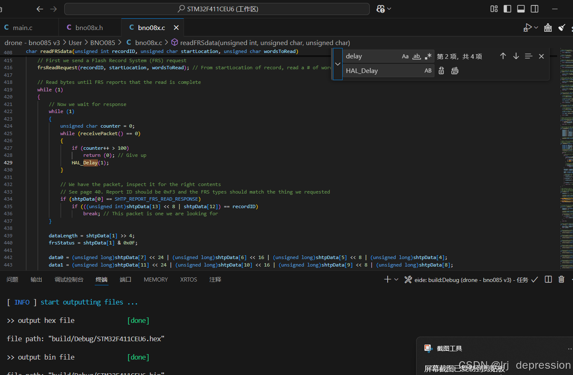Toggle Find in Selection icon
Image resolution: width=573 pixels, height=375 pixels.
pyautogui.click(x=528, y=56)
